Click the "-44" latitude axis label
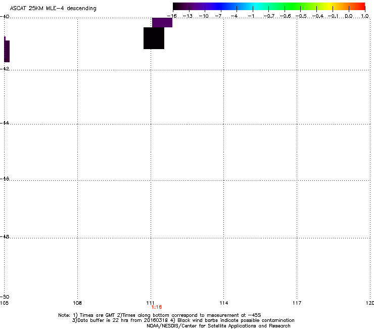The image size is (374, 329). (5, 123)
